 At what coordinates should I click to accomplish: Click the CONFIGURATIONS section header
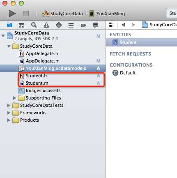tap(131, 65)
